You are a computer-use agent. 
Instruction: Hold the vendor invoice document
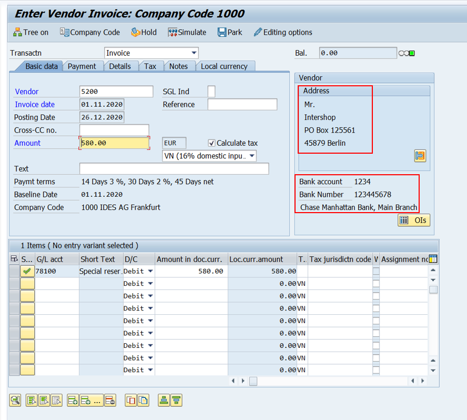(144, 32)
